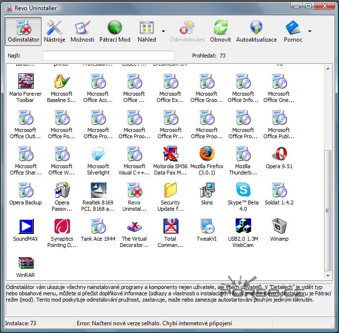Select Skins entry

[207, 194]
